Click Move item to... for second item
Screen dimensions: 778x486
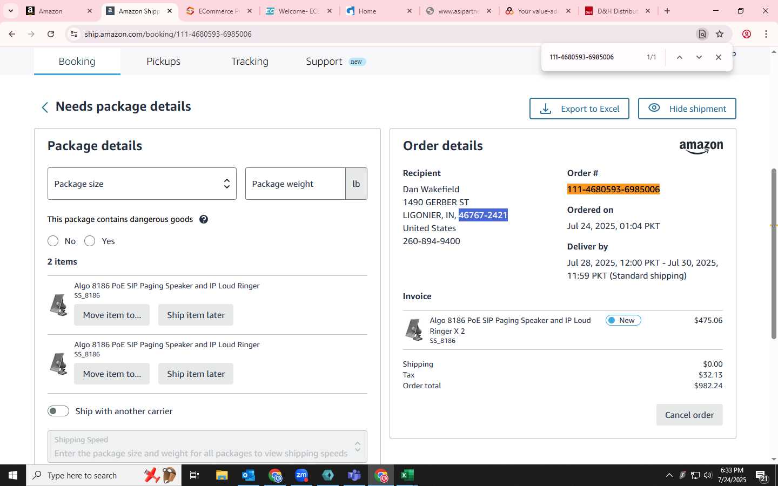click(x=112, y=374)
